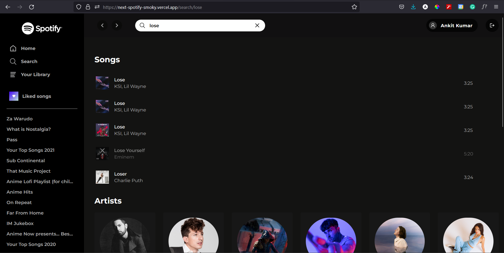Reload the page with the browser refresh icon
Viewport: 504px width, 253px height.
click(31, 7)
